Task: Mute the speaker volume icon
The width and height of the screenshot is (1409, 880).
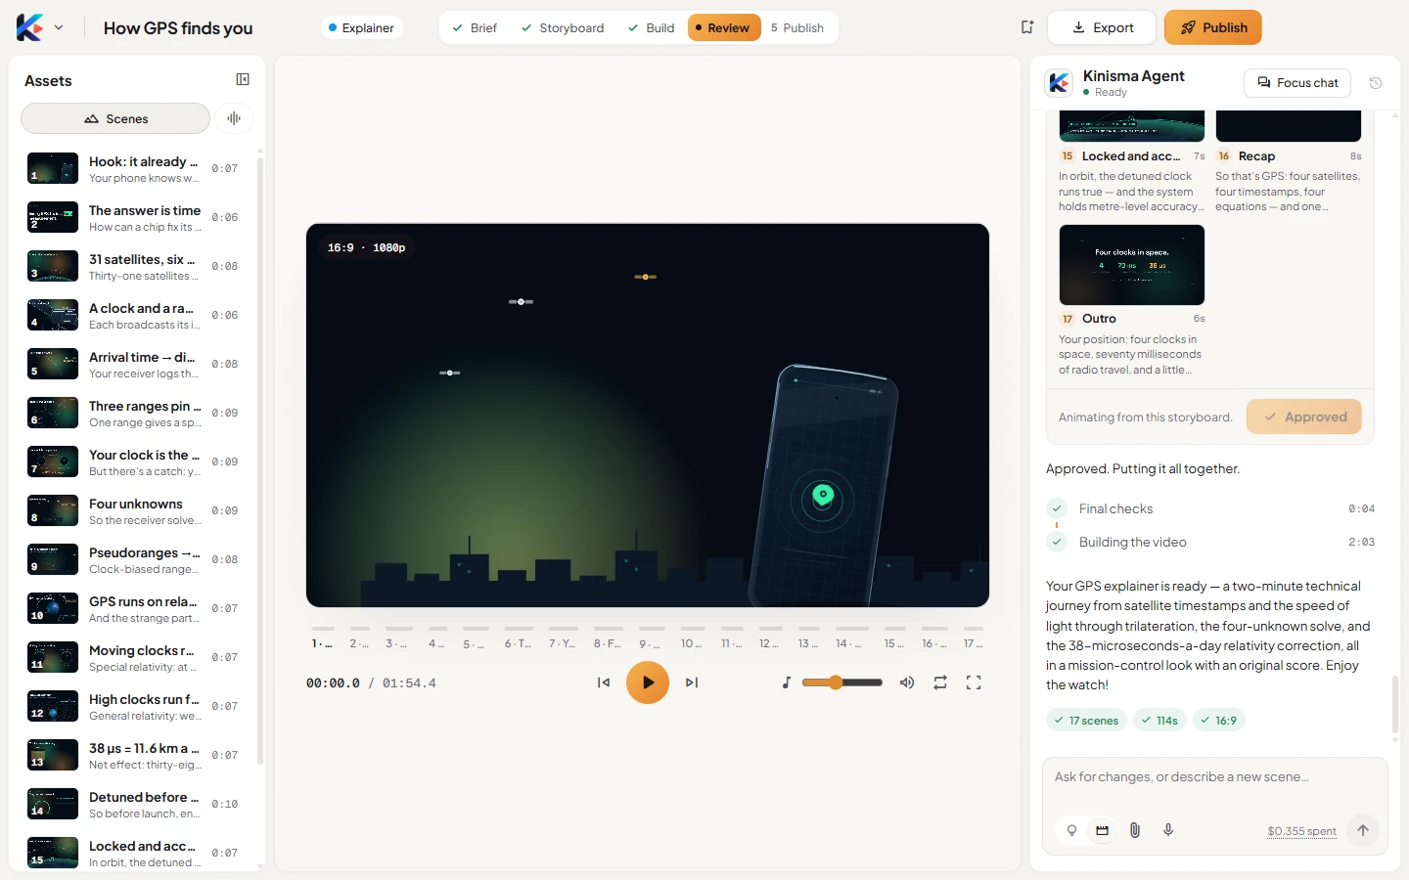Action: pos(907,682)
